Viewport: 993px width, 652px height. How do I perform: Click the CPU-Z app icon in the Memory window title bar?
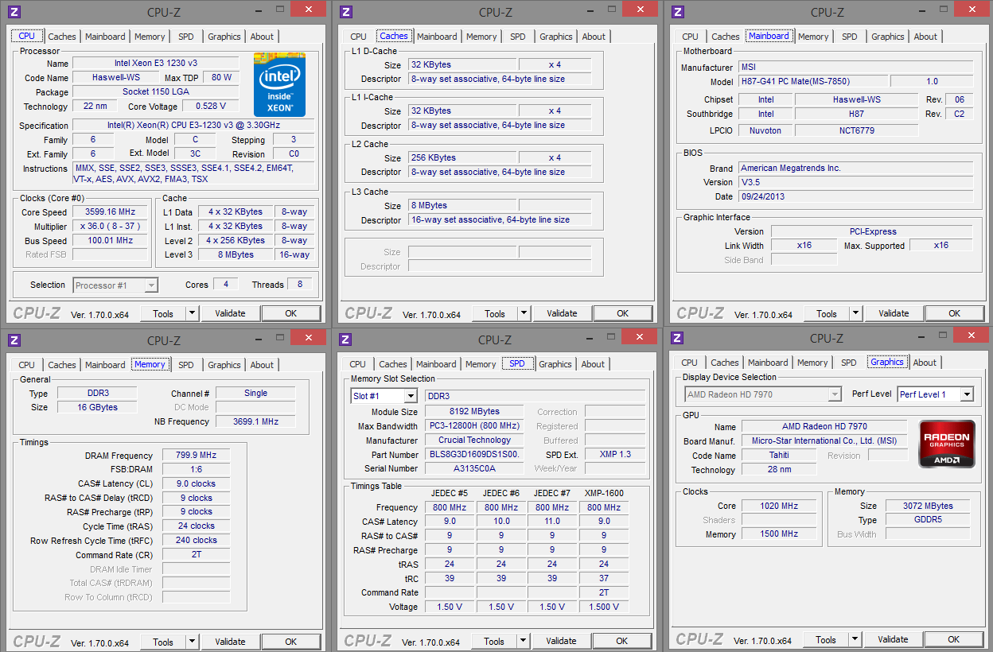point(15,340)
